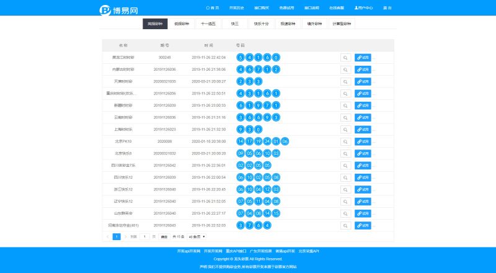
Task: Click search icon in 浙江快乐12 row
Action: [345, 190]
